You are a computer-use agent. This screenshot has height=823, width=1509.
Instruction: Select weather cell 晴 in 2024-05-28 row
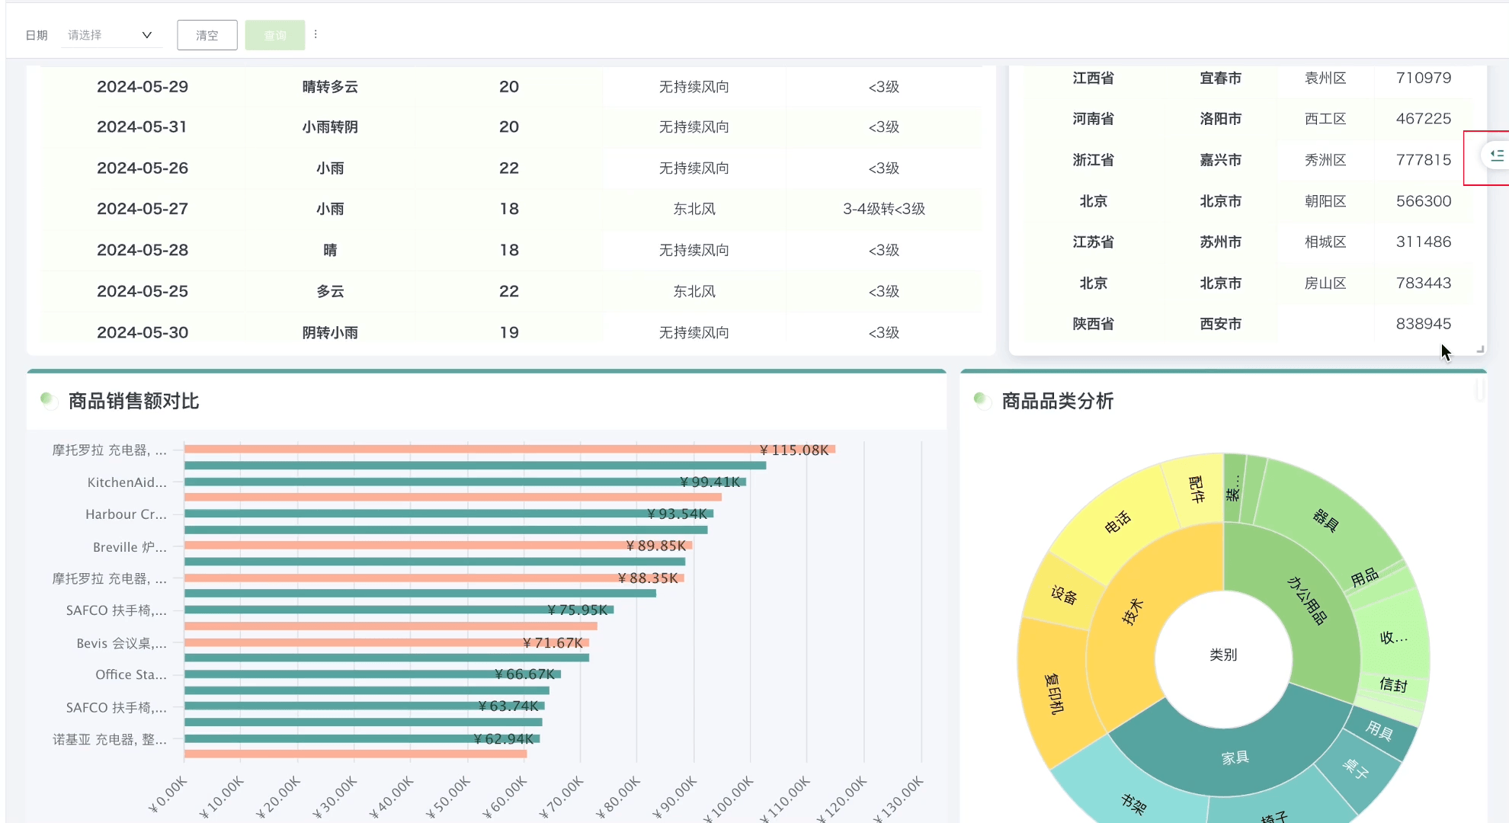click(x=330, y=250)
